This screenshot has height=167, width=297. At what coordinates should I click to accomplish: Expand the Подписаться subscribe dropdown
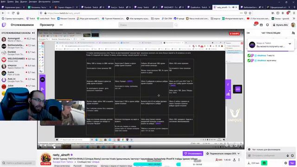(239, 154)
